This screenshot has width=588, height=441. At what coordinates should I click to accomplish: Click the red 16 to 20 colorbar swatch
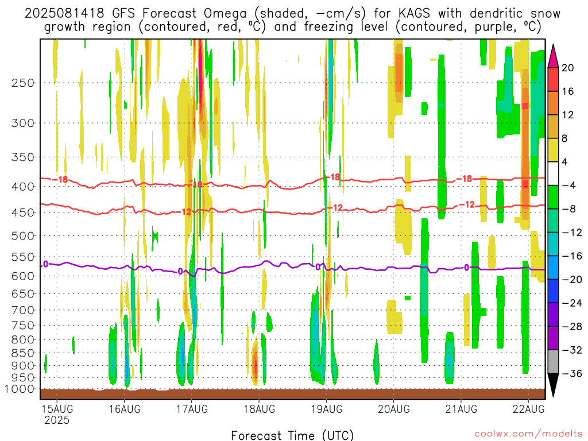[553, 79]
